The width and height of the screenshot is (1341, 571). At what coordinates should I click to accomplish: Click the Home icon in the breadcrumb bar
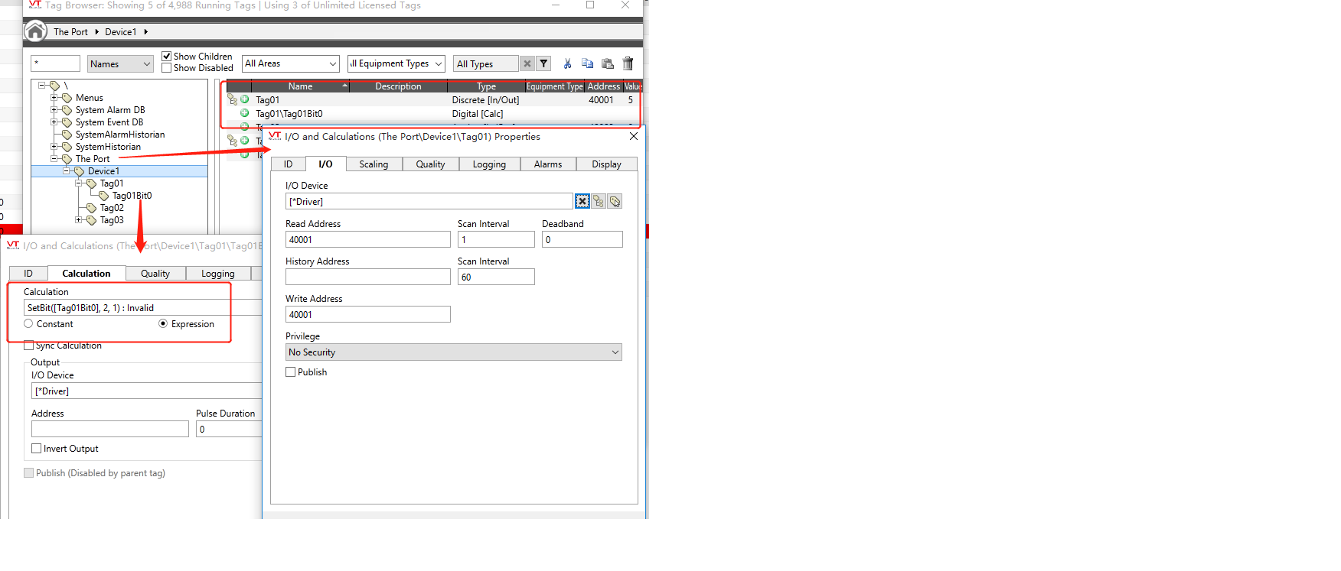tap(35, 31)
